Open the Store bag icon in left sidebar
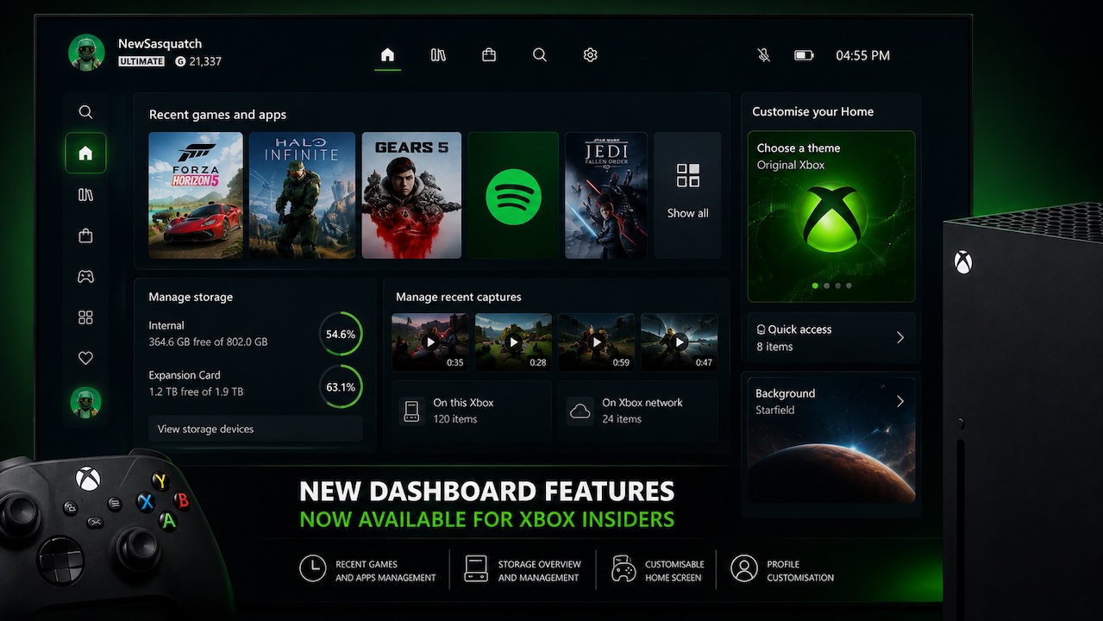This screenshot has height=621, width=1103. 85,235
